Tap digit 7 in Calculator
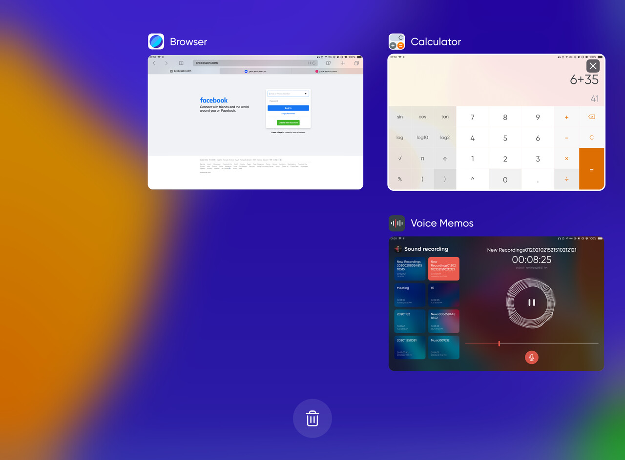Viewport: 625px width, 460px height. click(472, 117)
